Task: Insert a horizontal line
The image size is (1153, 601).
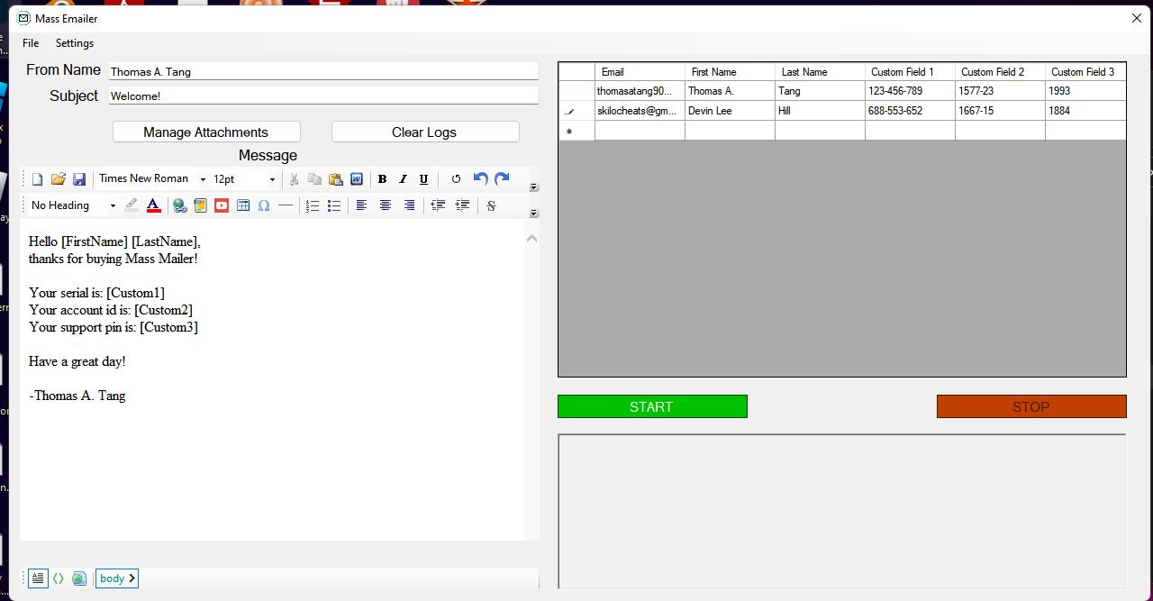Action: pyautogui.click(x=286, y=205)
